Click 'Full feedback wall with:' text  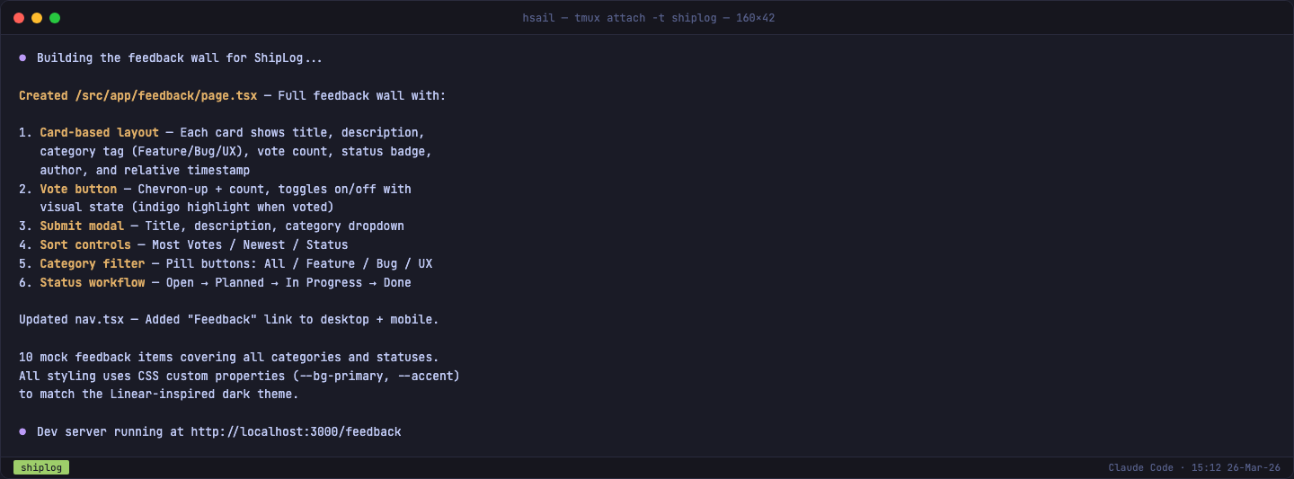pos(362,95)
